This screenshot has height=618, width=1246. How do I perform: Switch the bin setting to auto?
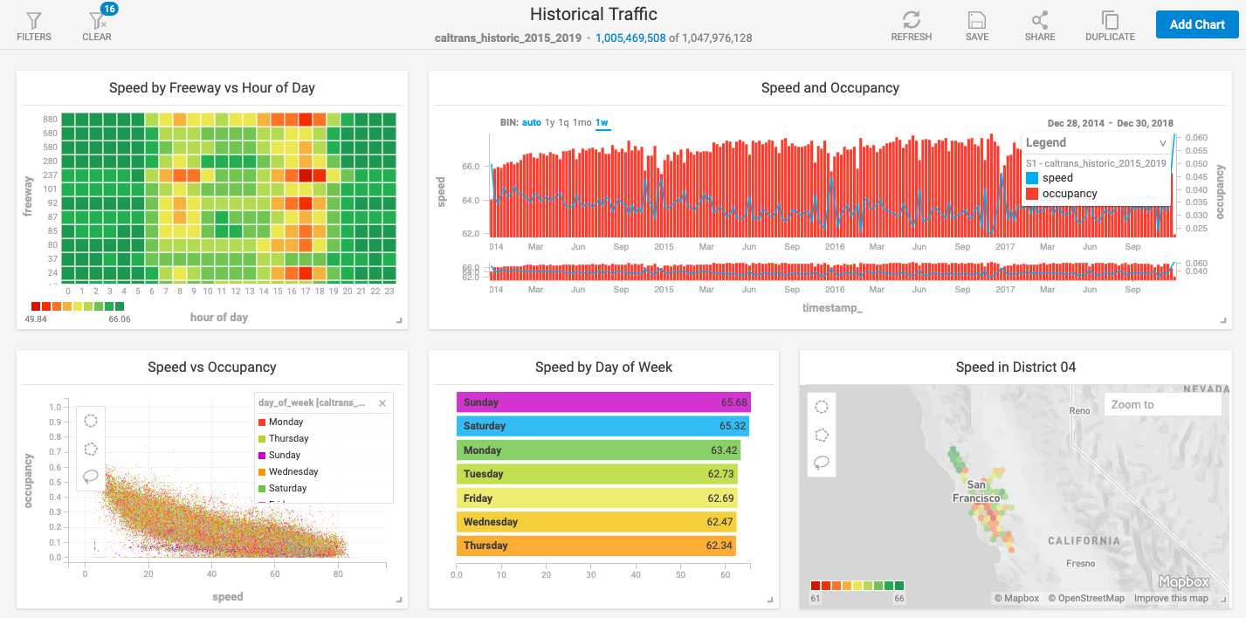tap(531, 123)
